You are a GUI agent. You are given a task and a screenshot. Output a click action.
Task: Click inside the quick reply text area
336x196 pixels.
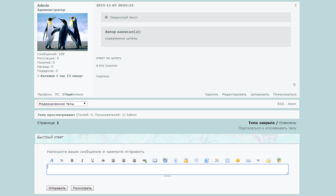(167, 169)
